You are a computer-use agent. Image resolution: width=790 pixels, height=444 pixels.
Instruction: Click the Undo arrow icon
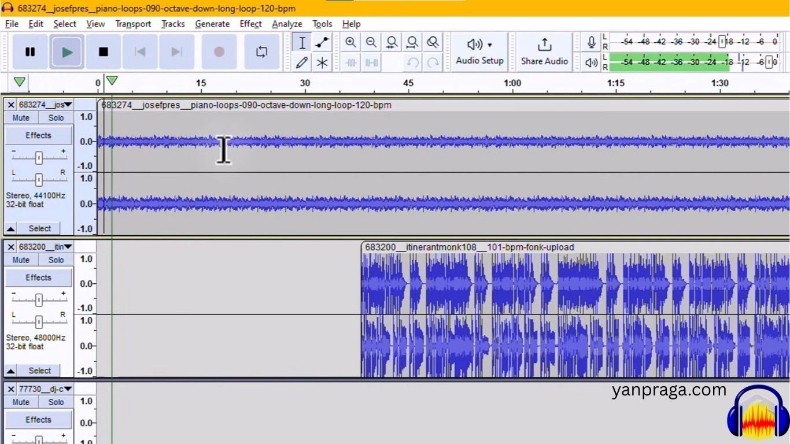(x=412, y=62)
